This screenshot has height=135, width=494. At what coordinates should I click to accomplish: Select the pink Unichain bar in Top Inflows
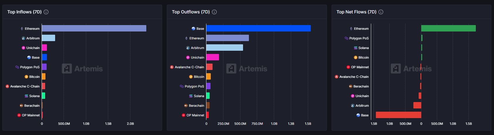pyautogui.click(x=44, y=48)
